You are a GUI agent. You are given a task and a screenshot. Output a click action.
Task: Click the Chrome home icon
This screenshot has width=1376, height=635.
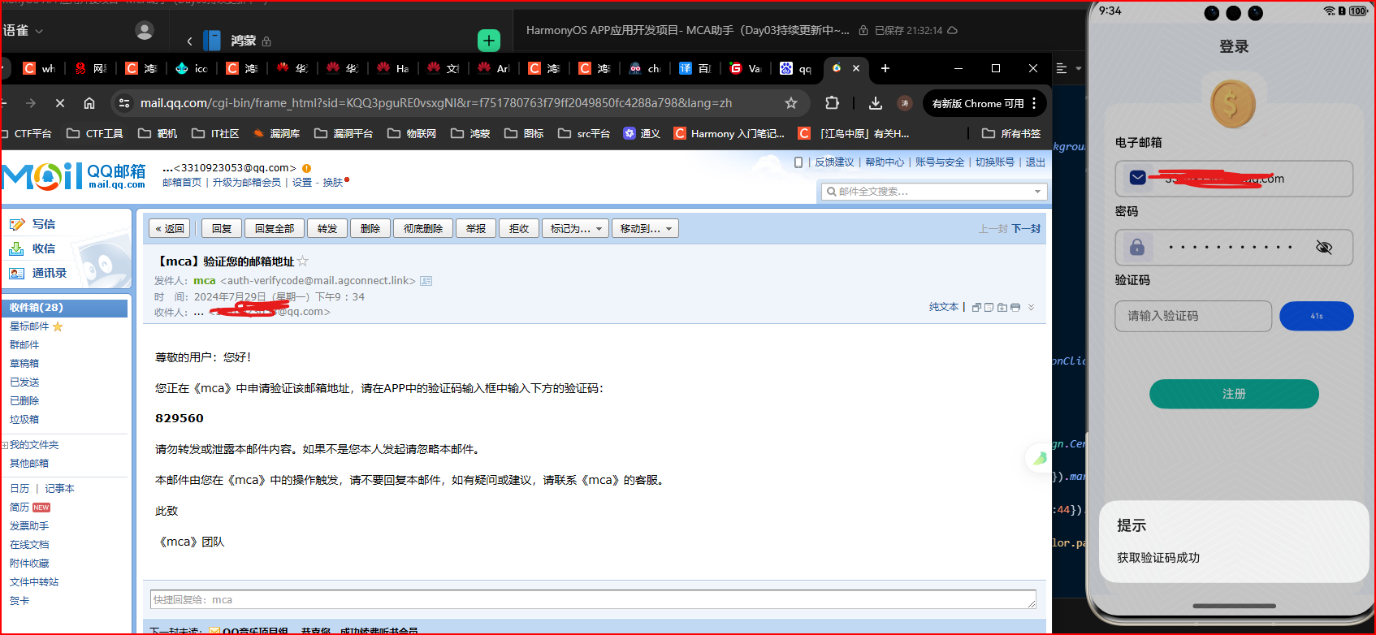(x=89, y=103)
